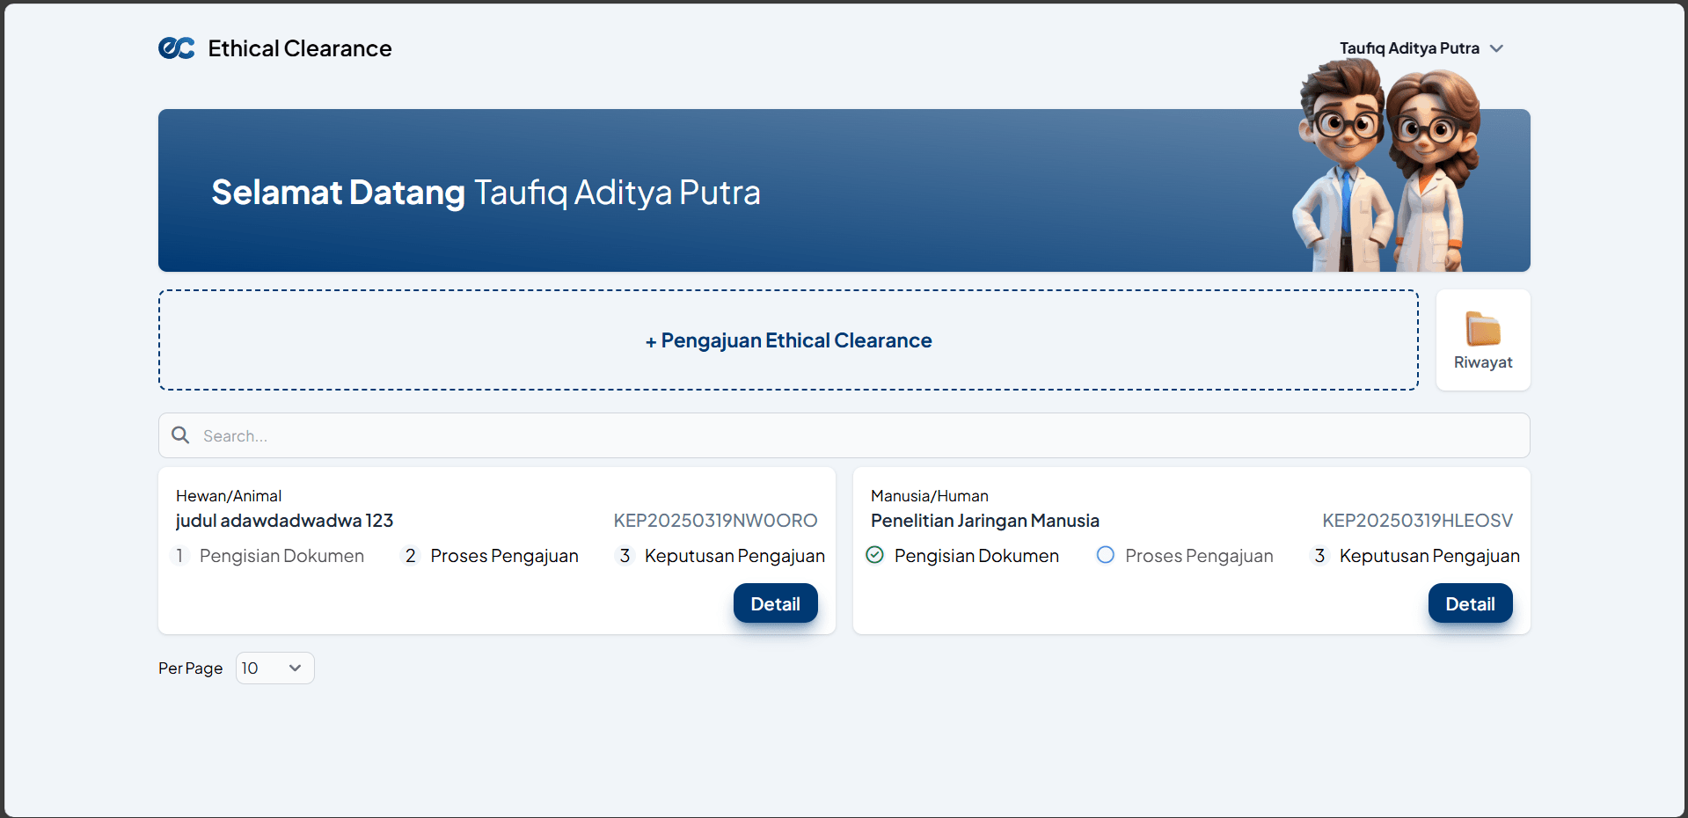1688x818 pixels.
Task: Open the Per Page dropdown
Action: point(274,668)
